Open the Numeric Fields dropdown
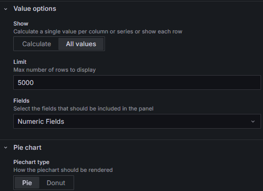 pos(137,121)
